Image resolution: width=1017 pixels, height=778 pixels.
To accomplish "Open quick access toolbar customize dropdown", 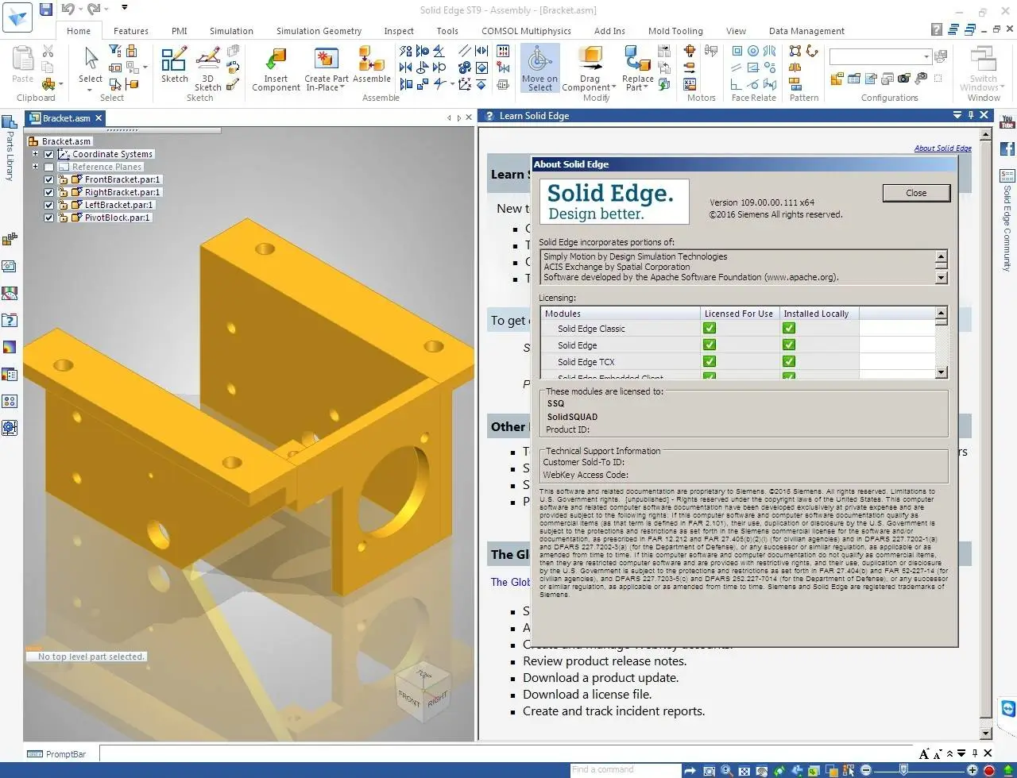I will [125, 8].
